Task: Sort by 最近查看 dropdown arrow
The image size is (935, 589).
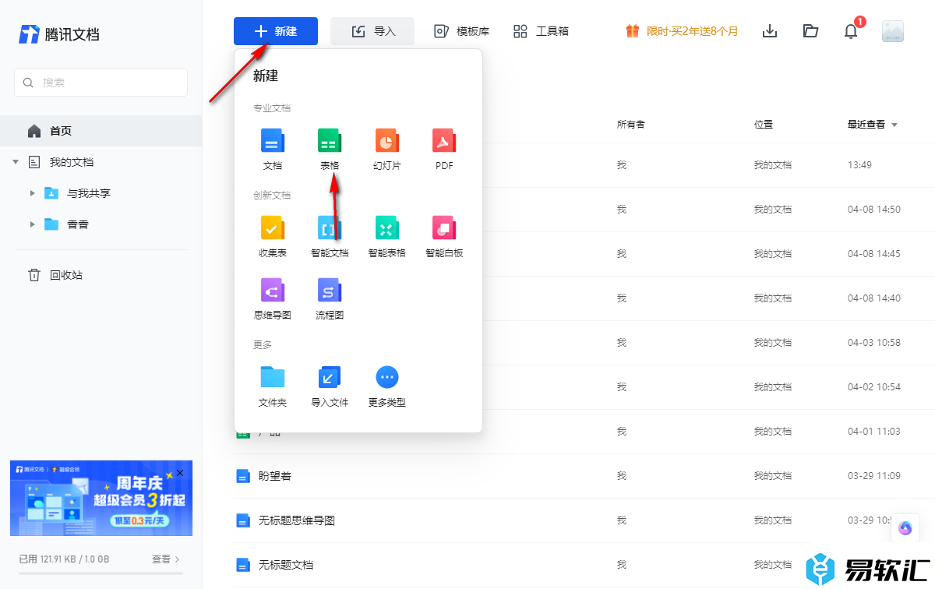Action: [894, 125]
